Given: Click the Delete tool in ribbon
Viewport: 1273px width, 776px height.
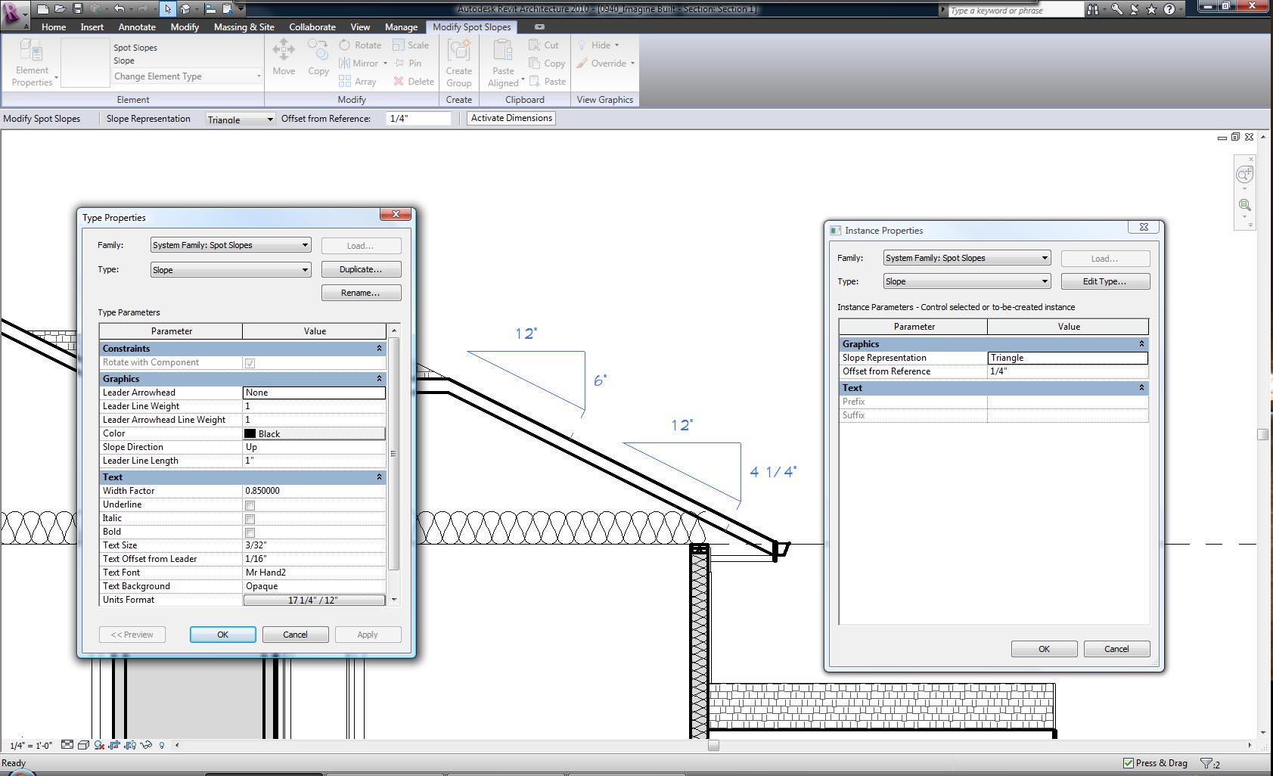Looking at the screenshot, I should (413, 82).
